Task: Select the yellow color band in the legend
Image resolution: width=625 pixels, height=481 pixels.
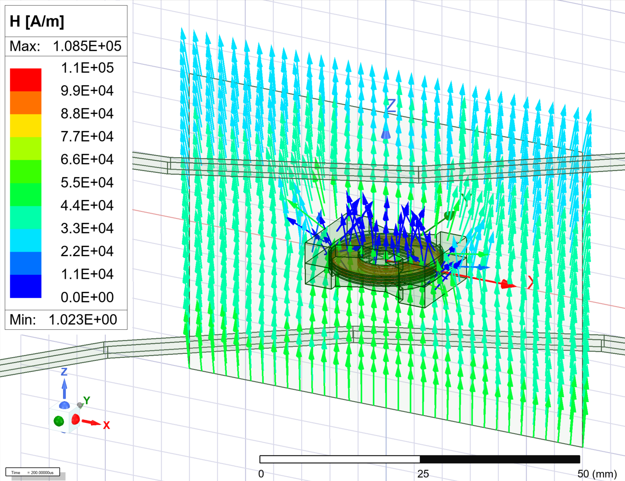Action: click(x=26, y=125)
